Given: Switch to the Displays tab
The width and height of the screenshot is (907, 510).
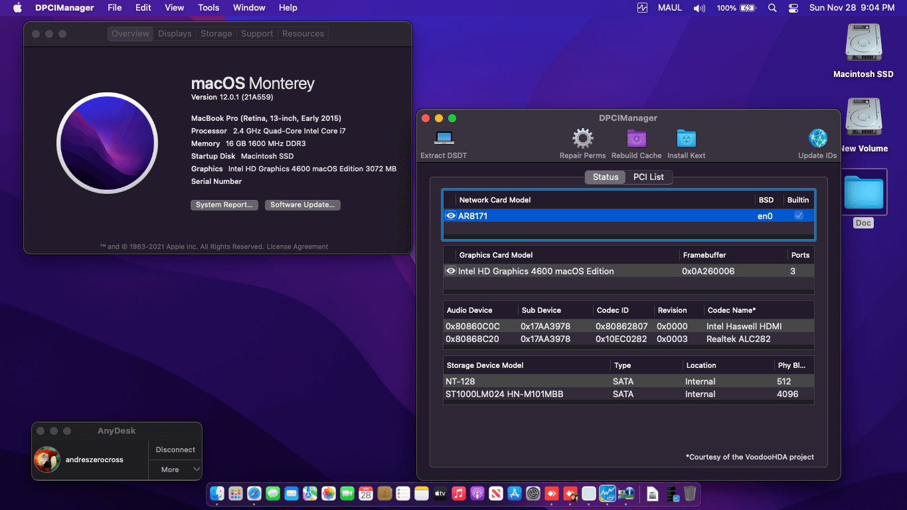Looking at the screenshot, I should pyautogui.click(x=175, y=34).
